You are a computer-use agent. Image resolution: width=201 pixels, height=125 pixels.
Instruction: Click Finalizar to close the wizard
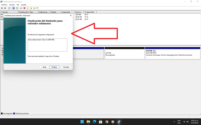coord(54,67)
